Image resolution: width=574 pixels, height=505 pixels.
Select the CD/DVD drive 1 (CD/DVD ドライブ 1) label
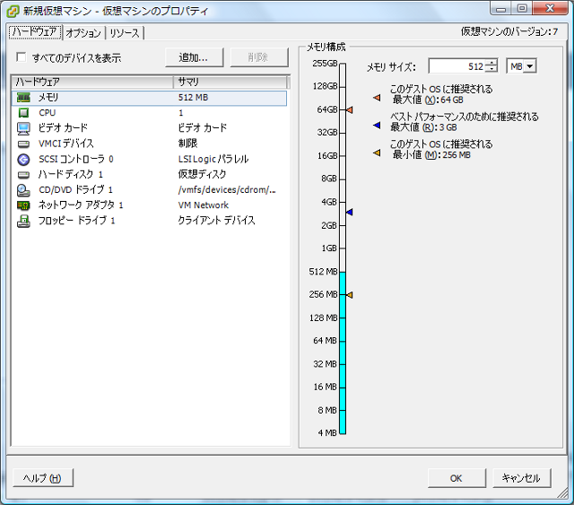click(x=75, y=190)
